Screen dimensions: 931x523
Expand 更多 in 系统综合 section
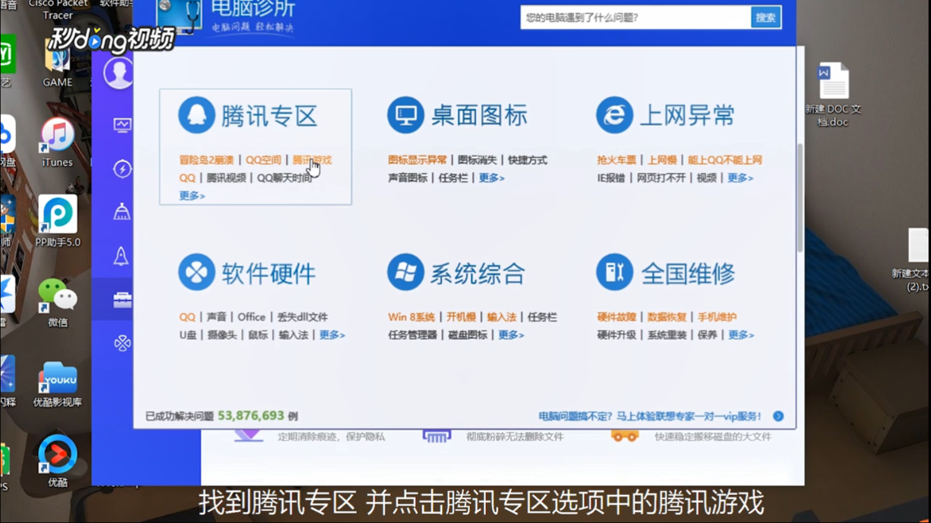point(511,335)
